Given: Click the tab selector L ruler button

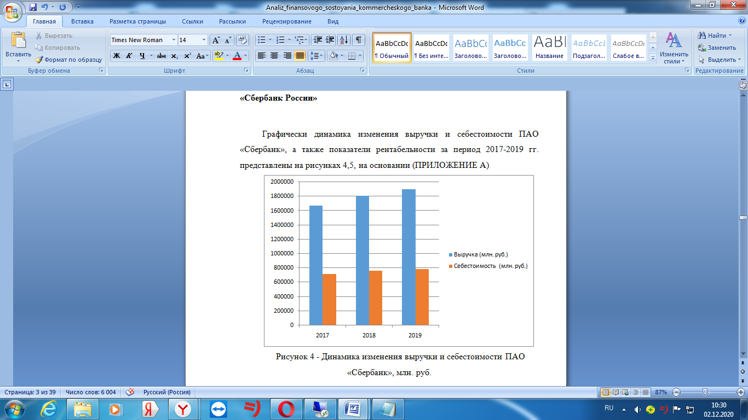Looking at the screenshot, I should (x=8, y=84).
